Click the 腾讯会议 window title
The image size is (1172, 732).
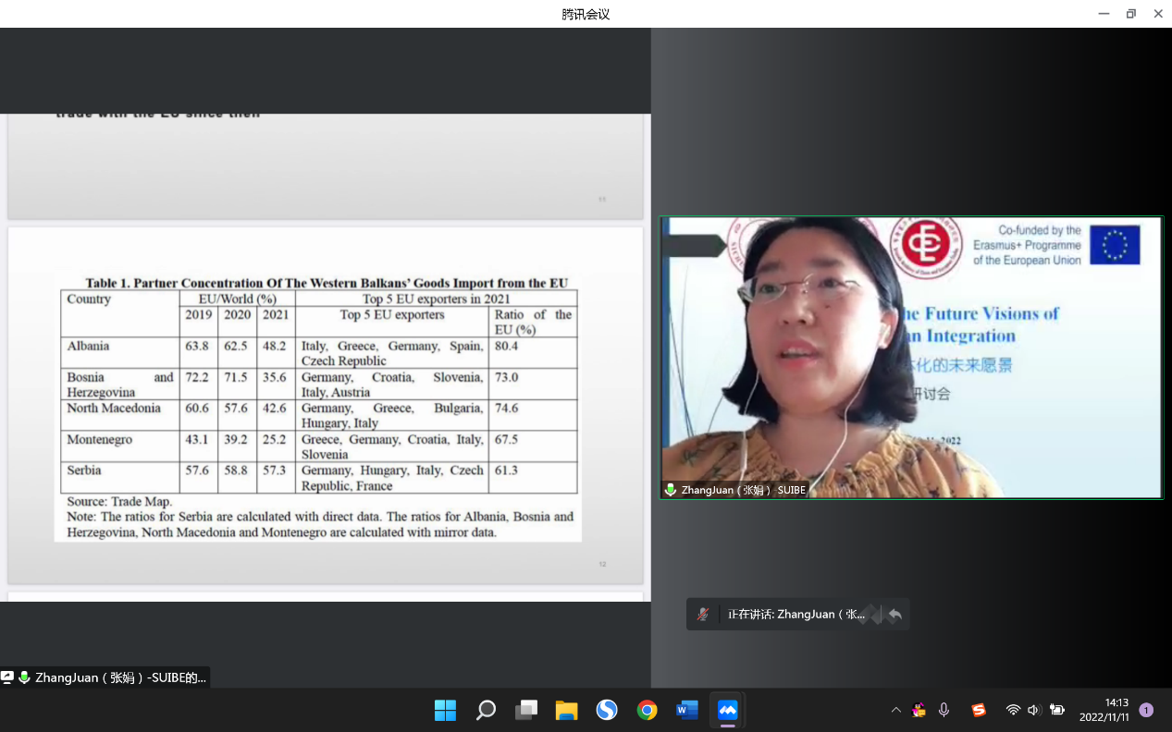(x=586, y=14)
